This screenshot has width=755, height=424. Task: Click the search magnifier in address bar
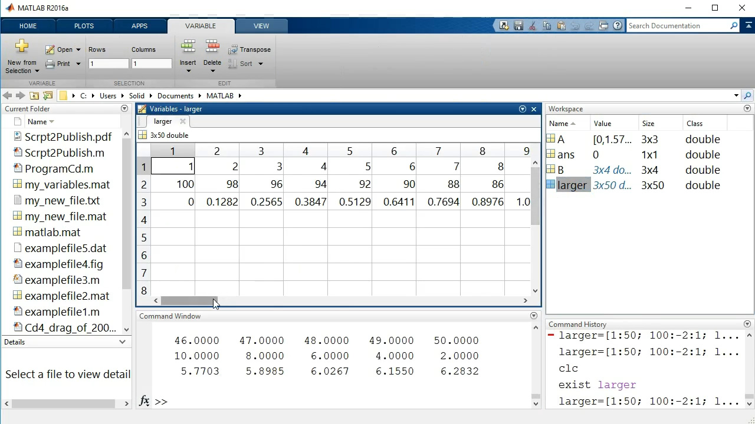(x=747, y=96)
